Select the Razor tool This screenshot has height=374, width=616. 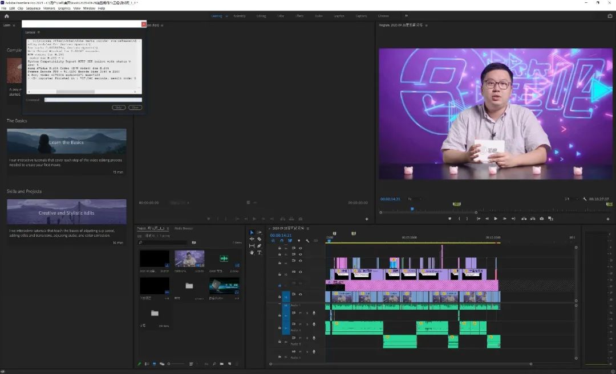(260, 239)
